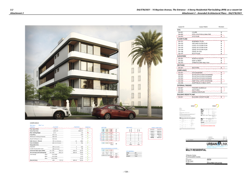Click the Urban Link logo
The height and width of the screenshot is (178, 252).
click(217, 144)
